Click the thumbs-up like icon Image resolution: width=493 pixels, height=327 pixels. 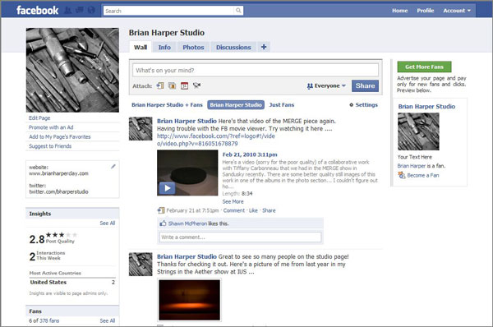pyautogui.click(x=163, y=223)
